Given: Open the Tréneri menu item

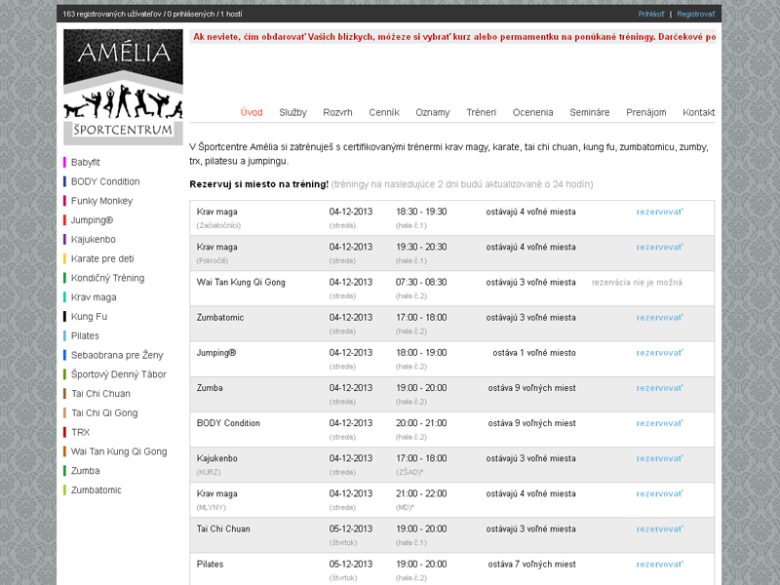Looking at the screenshot, I should 482,112.
